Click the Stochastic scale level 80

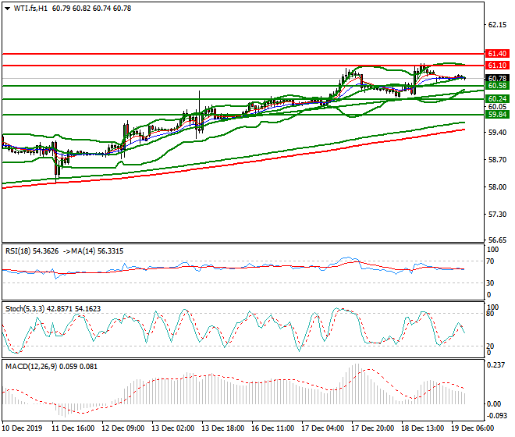490,314
